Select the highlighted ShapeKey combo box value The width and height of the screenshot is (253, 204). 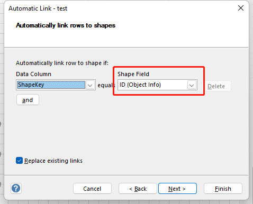[51, 85]
